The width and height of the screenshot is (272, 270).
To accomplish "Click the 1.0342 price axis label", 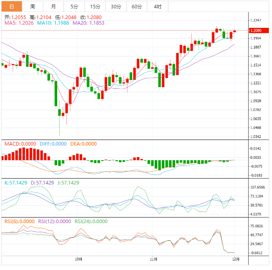I will coord(255,136).
